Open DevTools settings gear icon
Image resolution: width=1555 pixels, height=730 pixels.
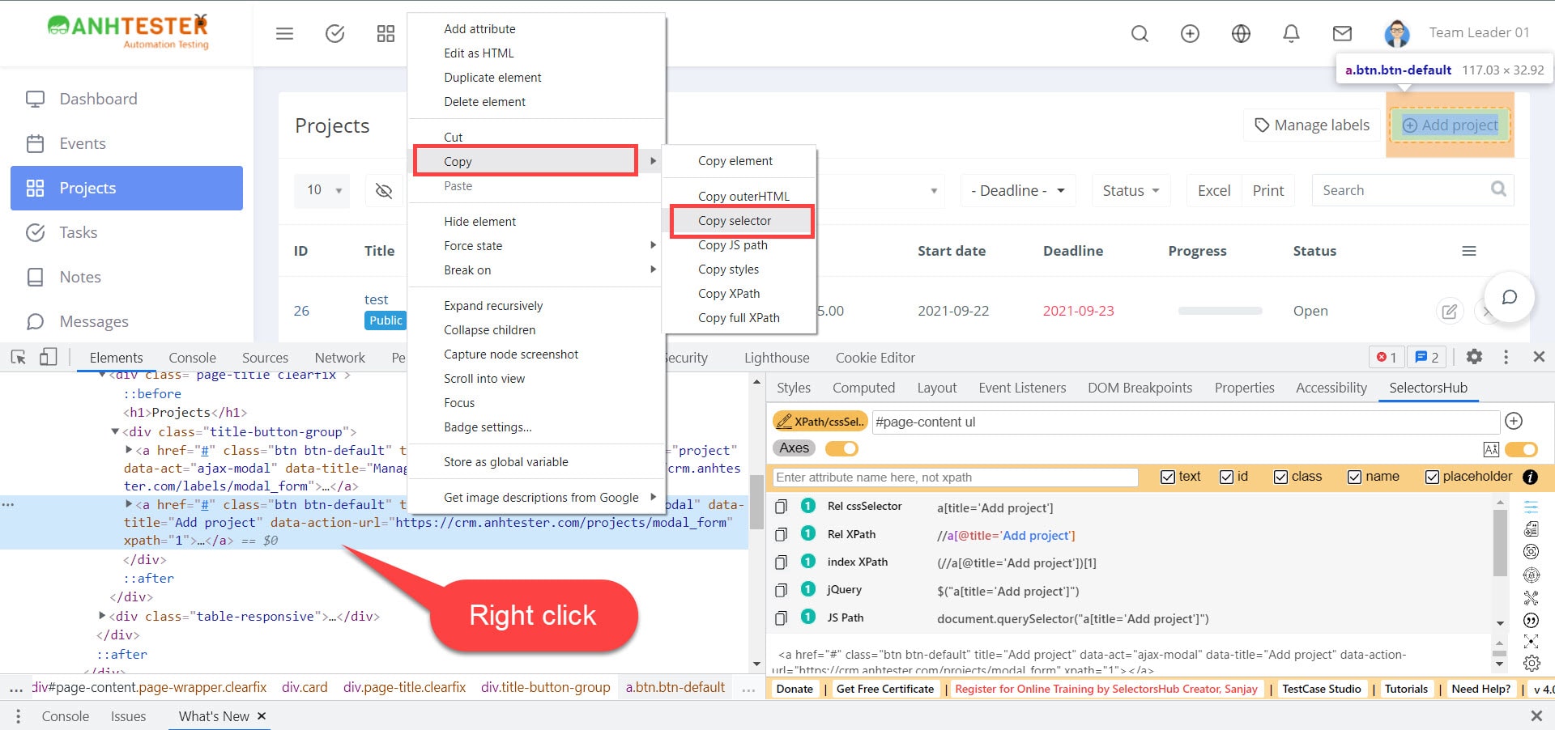point(1474,357)
